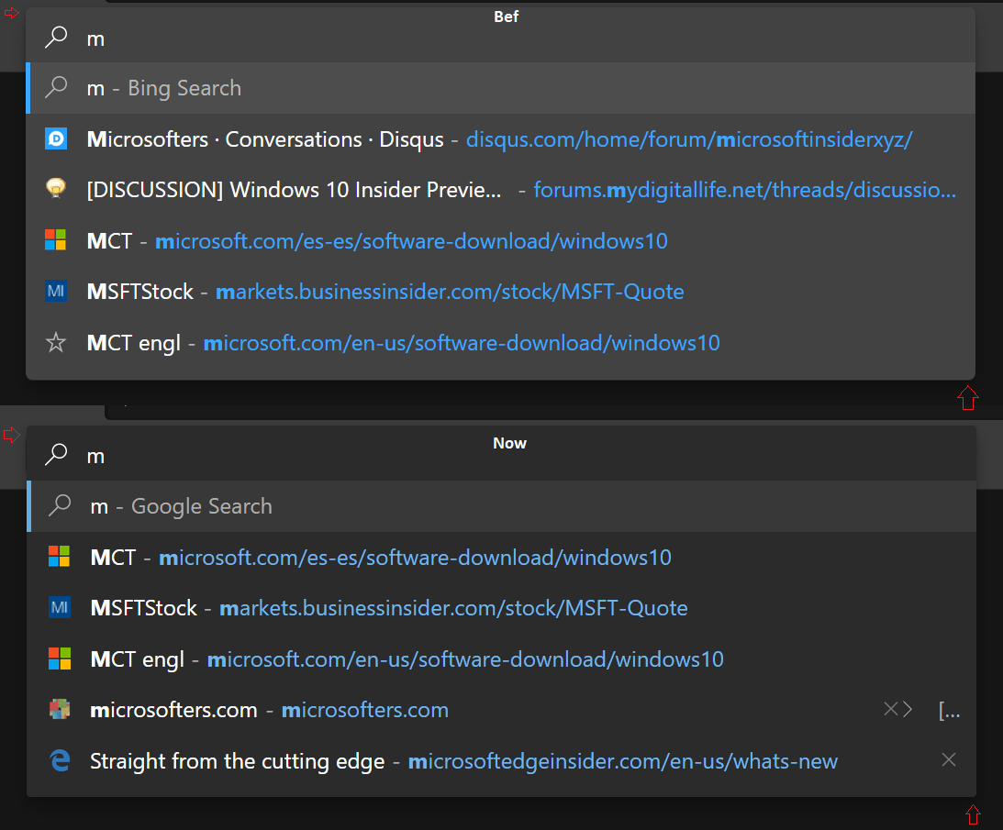Open the microsoftedgeinsider.com/en-us/whats-new link
Image resolution: width=1003 pixels, height=830 pixels.
point(622,761)
